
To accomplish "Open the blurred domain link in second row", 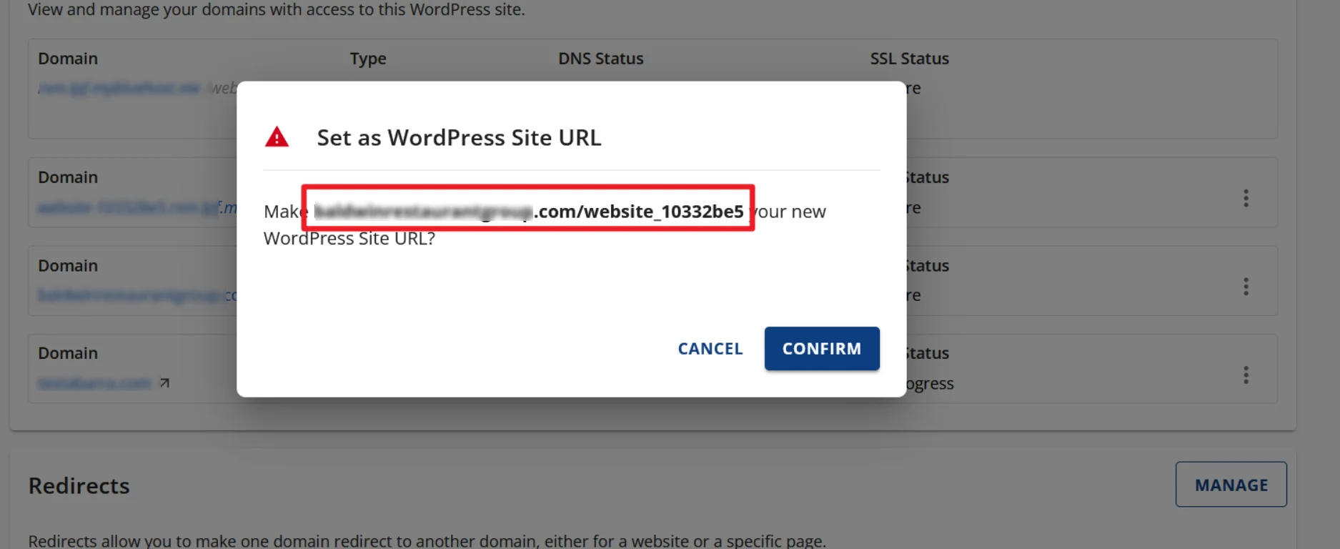I will pyautogui.click(x=129, y=208).
